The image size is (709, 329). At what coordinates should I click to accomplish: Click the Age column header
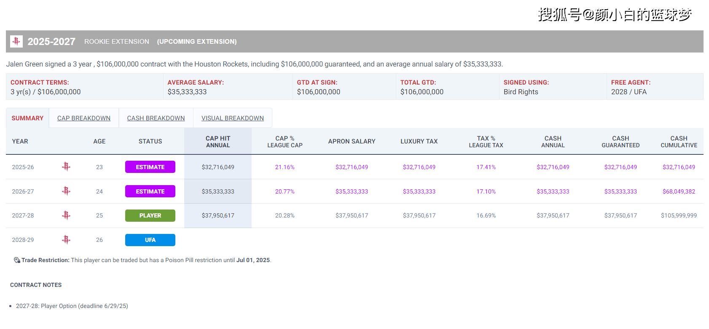tap(99, 141)
